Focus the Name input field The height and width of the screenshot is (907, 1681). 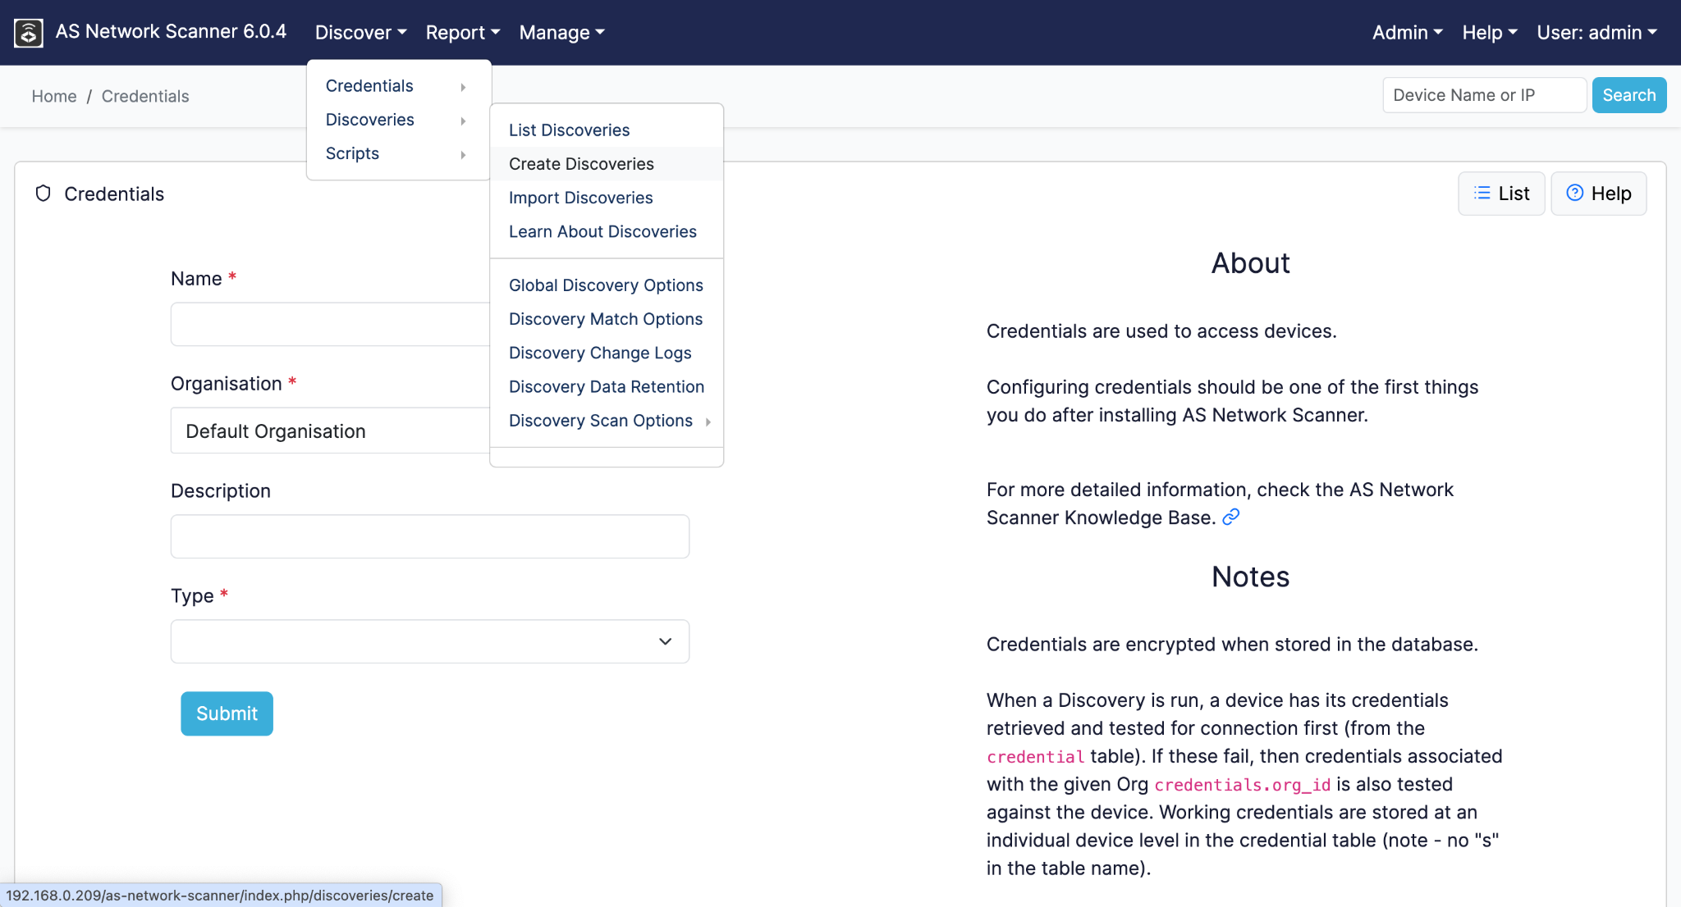pos(331,324)
